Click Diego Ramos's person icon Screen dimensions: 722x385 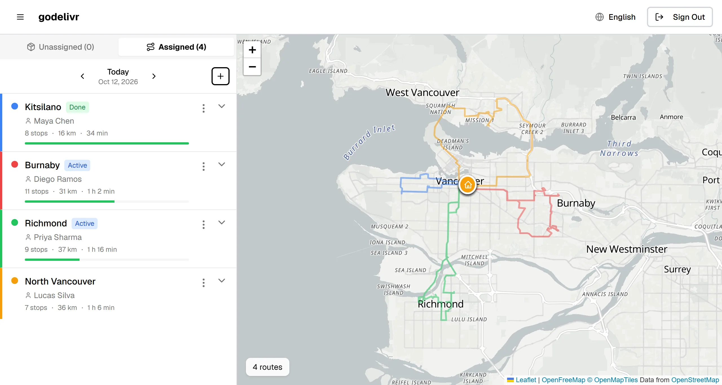tap(28, 179)
